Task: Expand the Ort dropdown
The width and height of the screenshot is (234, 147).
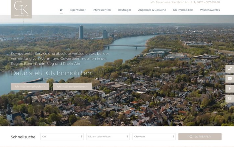Action: pos(62,136)
